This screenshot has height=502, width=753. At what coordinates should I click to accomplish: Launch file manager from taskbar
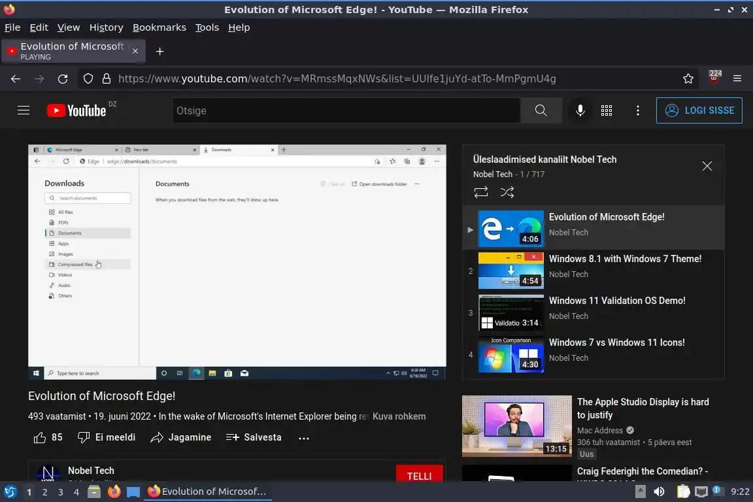pyautogui.click(x=94, y=492)
